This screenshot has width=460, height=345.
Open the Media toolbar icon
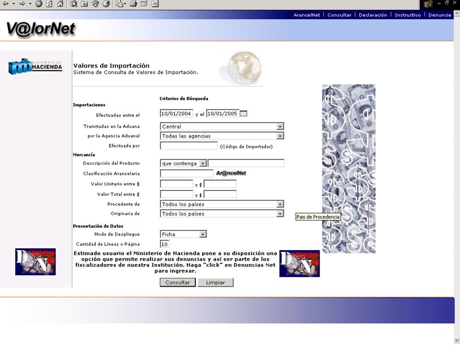coord(95,3)
